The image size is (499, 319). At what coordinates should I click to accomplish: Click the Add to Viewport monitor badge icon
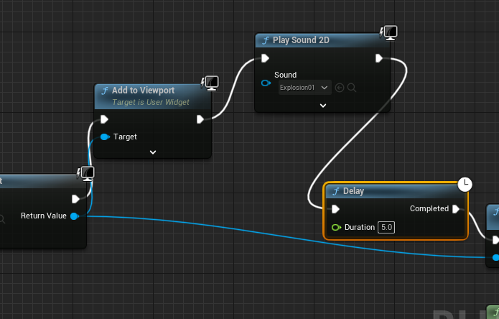point(210,83)
